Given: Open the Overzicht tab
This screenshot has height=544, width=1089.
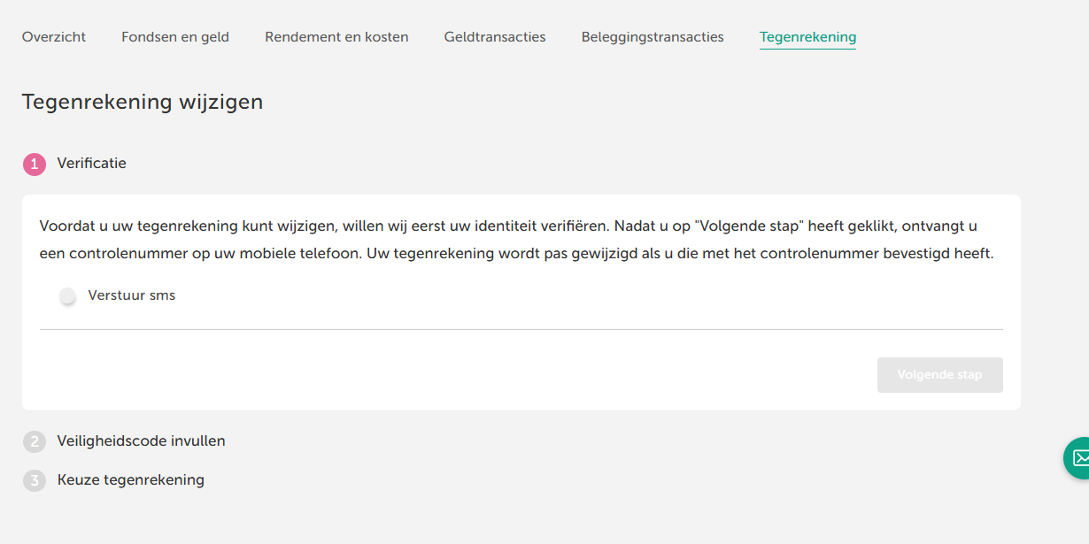Looking at the screenshot, I should click(54, 37).
